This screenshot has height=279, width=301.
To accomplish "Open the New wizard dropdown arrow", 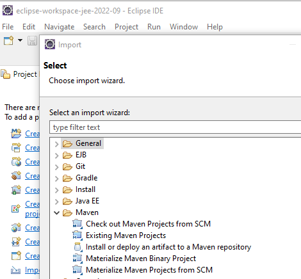I will coord(20,40).
